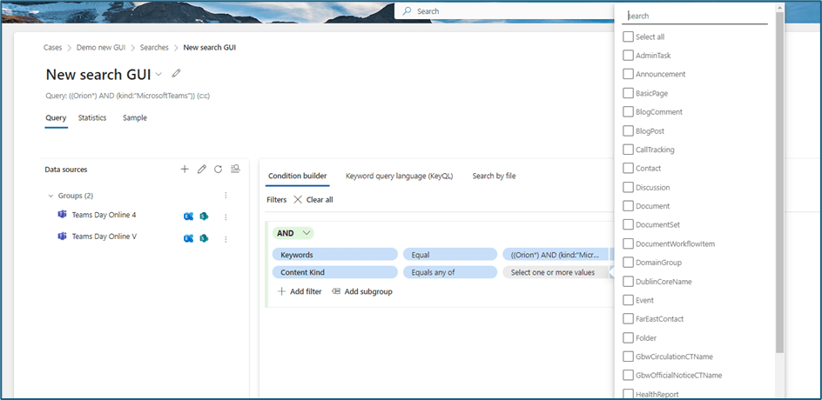Click the Add subgroup button
The height and width of the screenshot is (400, 822).
[x=361, y=291]
